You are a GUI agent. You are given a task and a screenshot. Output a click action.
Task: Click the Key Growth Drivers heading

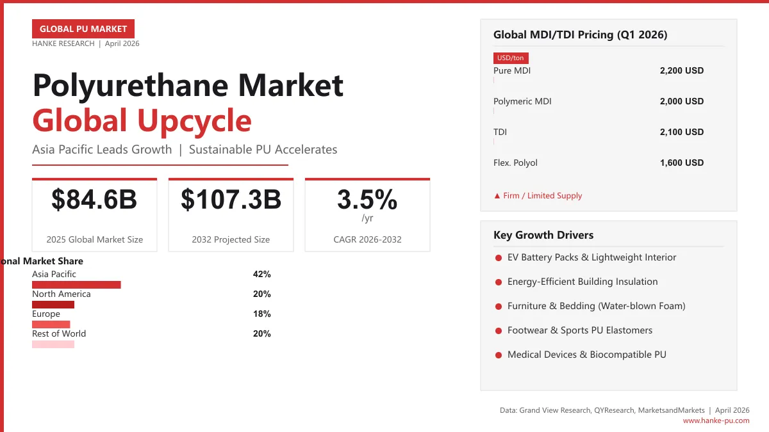coord(543,235)
